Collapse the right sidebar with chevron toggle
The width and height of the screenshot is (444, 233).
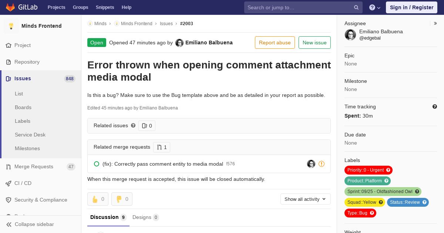(435, 23)
